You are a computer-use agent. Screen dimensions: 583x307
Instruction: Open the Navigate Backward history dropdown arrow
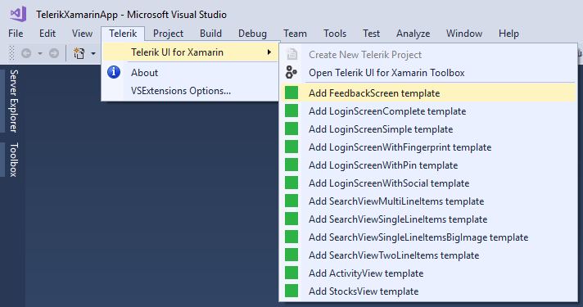(39, 54)
